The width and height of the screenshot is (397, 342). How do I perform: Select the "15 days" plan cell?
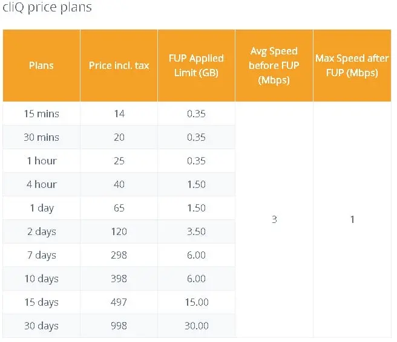[x=41, y=302]
